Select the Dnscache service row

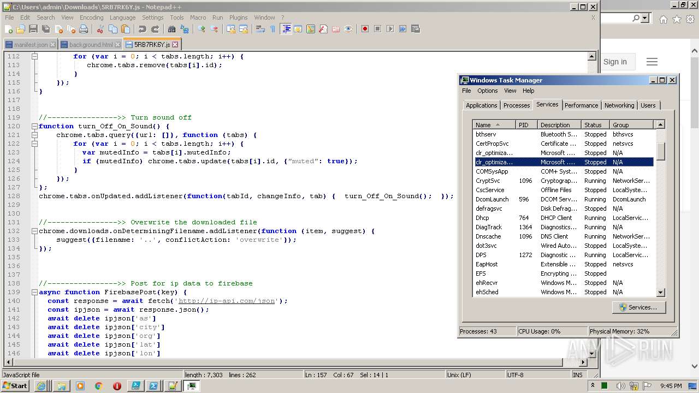[563, 236]
